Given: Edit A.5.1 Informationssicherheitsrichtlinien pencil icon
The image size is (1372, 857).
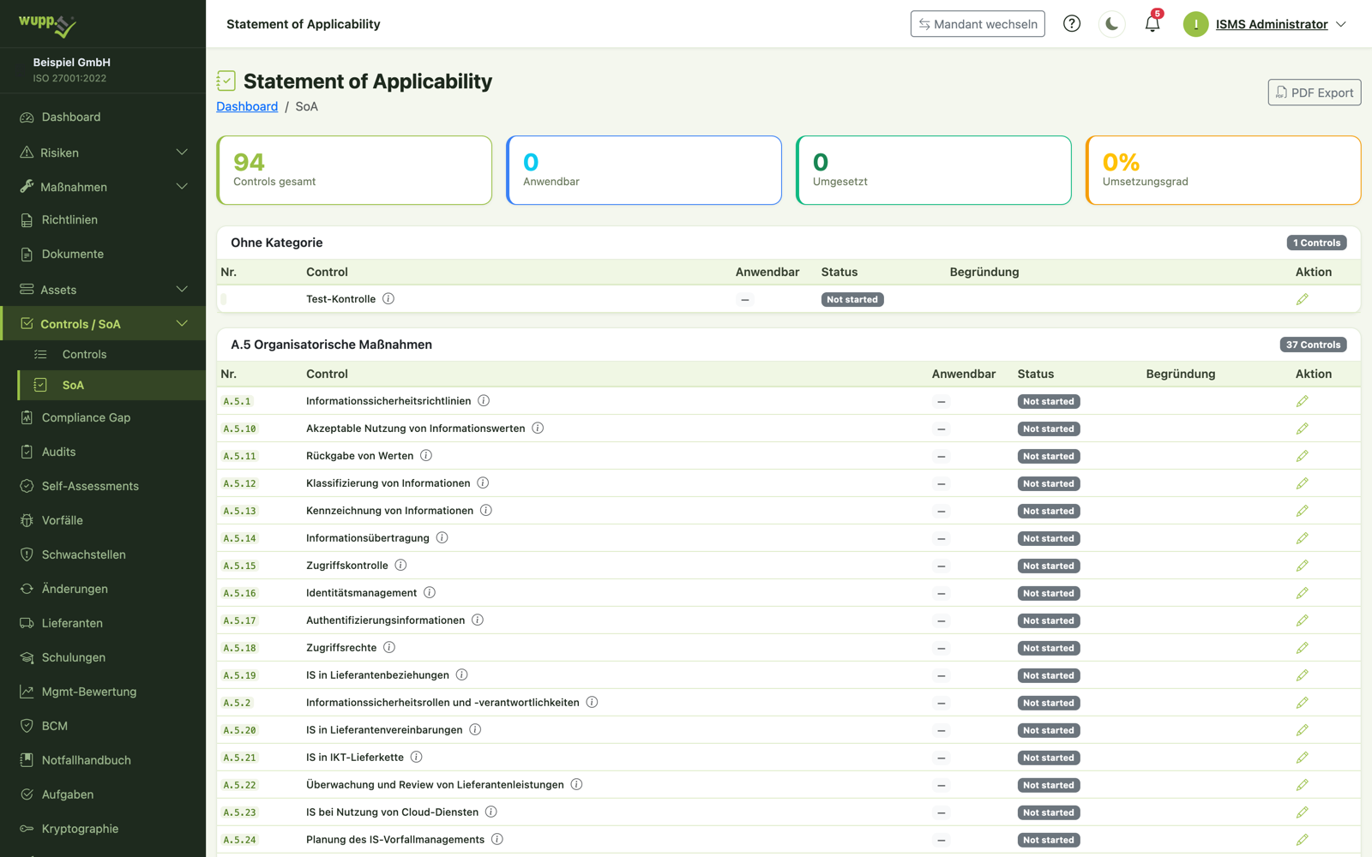Looking at the screenshot, I should (x=1303, y=401).
